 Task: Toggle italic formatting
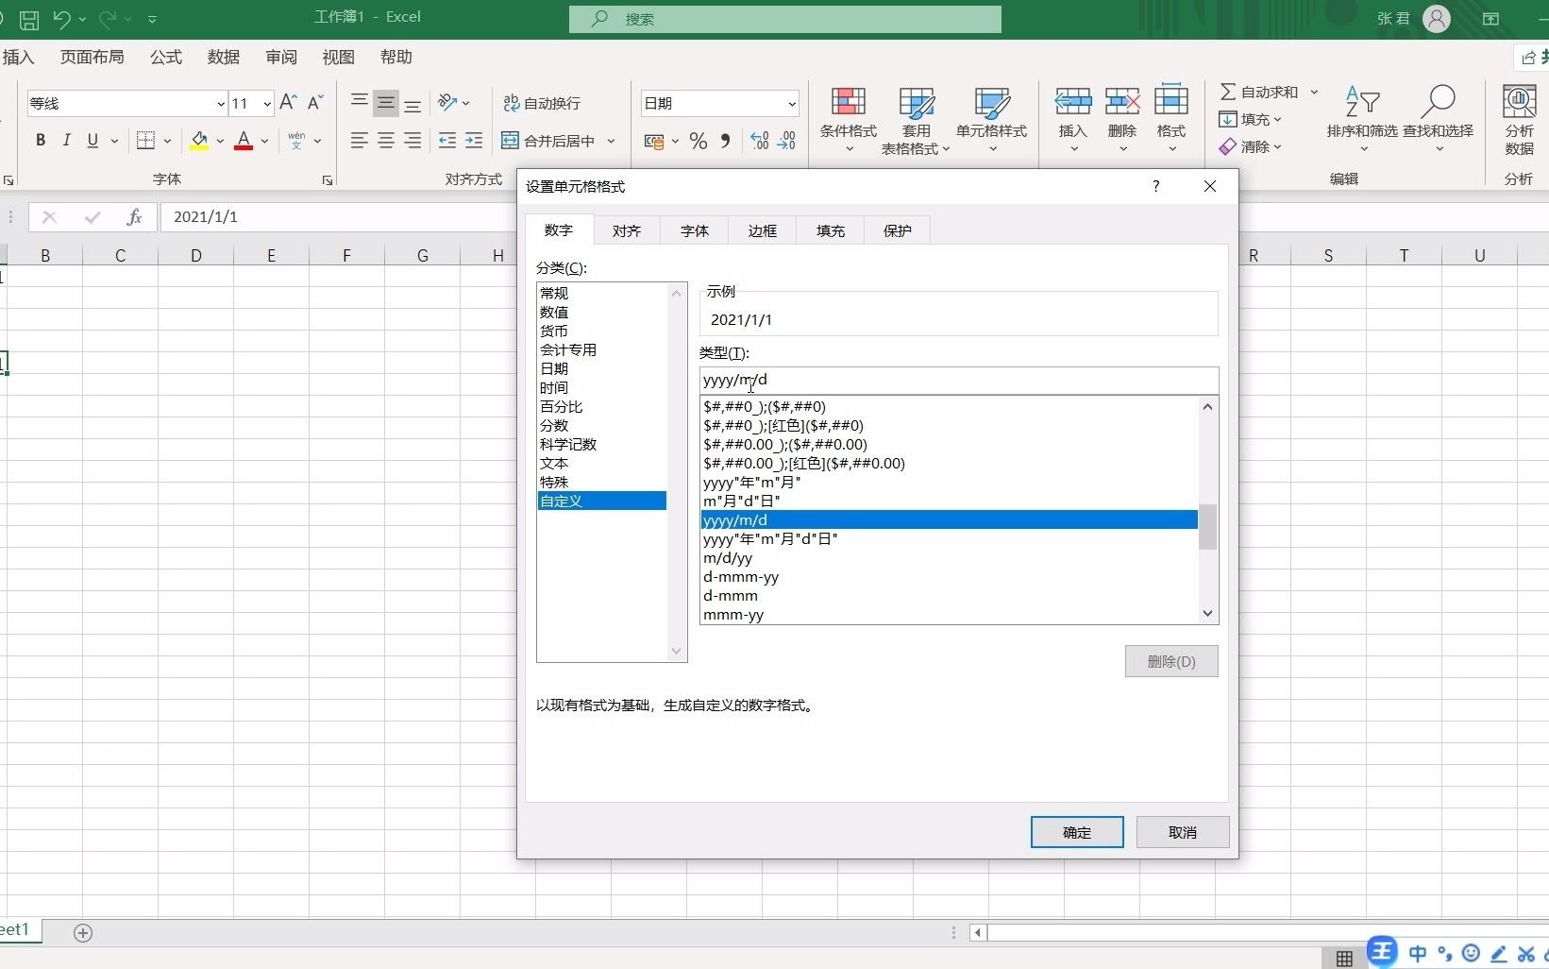(x=66, y=140)
